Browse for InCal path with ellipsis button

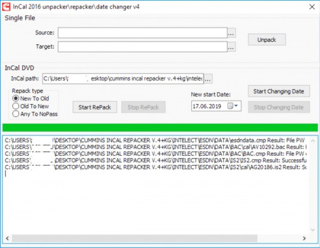(x=208, y=79)
